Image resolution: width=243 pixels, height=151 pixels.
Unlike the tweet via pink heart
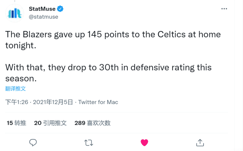[144, 143]
